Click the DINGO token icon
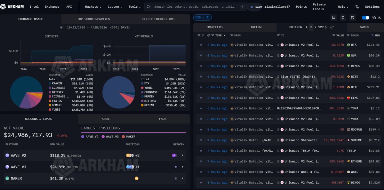Image resolution: width=384 pixels, height=190 pixels. [x=348, y=182]
